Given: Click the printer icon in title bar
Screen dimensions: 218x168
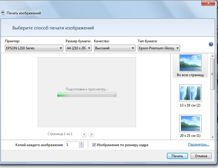Looking at the screenshot, I should point(3,13).
